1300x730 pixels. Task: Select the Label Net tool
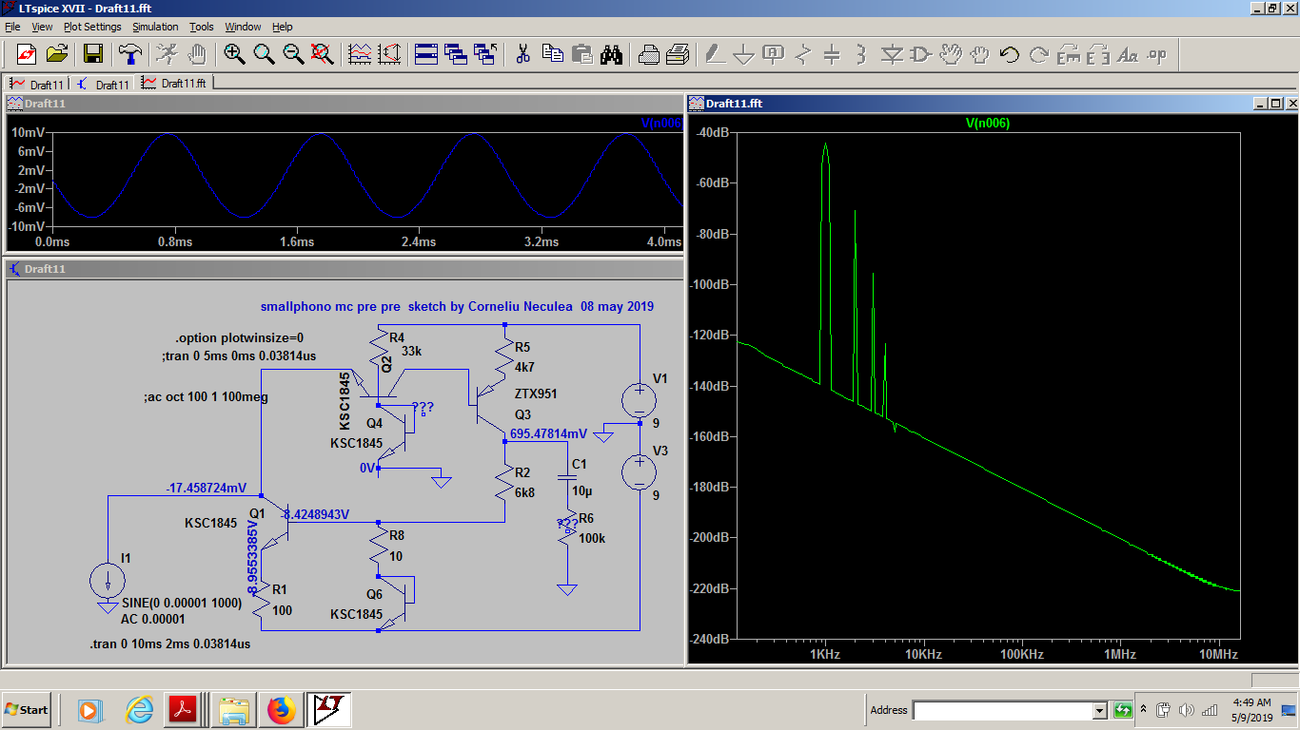(773, 53)
